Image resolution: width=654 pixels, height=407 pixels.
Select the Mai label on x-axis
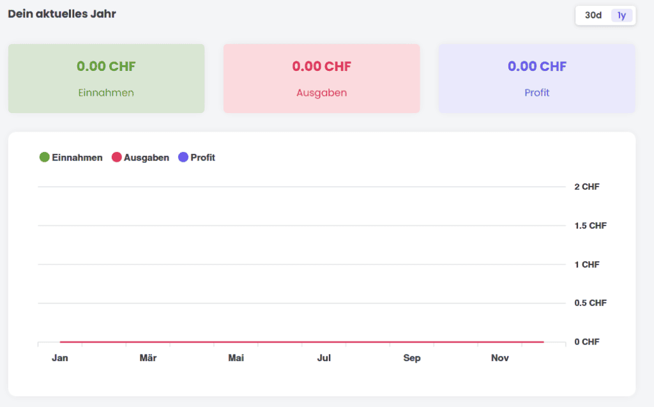click(236, 358)
